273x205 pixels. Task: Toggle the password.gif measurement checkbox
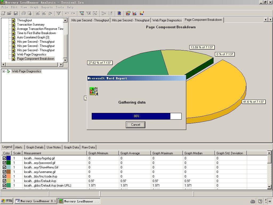[4, 163]
